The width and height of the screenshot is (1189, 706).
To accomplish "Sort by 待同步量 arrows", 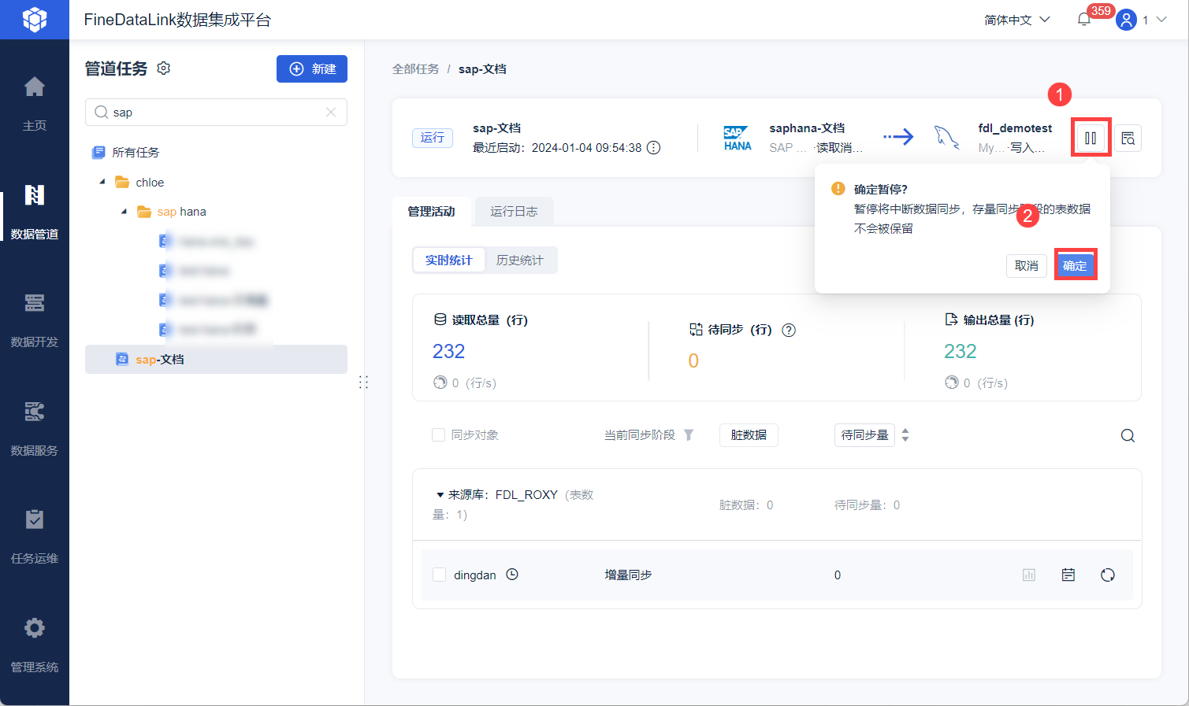I will tap(905, 435).
